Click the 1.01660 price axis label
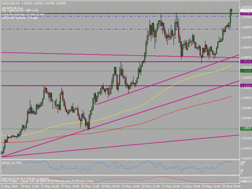This screenshot has width=252, height=189. point(246,148)
